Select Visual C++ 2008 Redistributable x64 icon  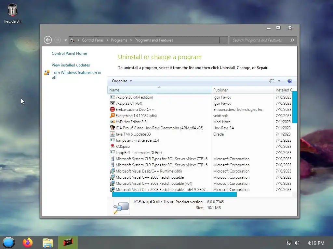112,189
